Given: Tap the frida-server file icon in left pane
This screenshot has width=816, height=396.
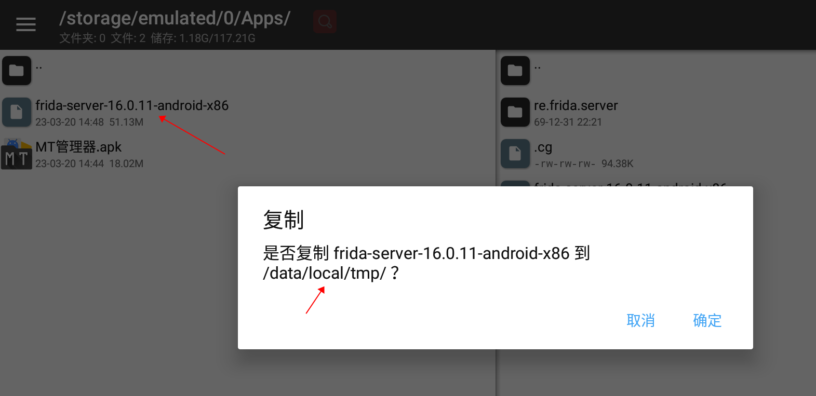Looking at the screenshot, I should pos(17,112).
